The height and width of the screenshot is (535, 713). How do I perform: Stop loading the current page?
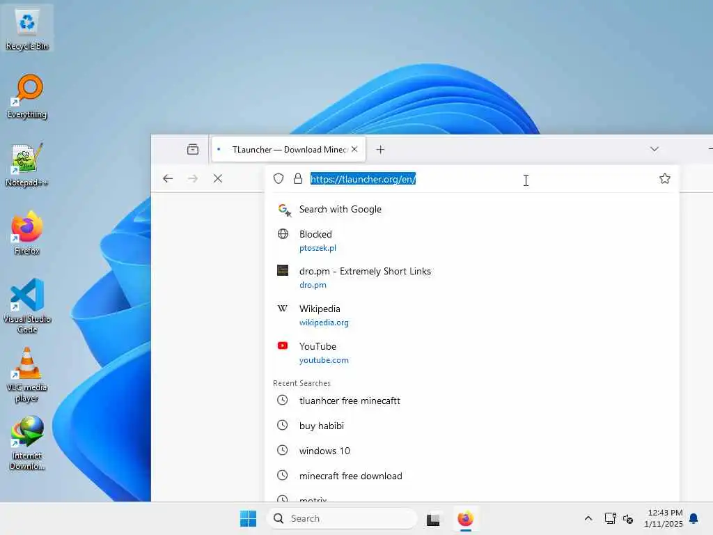pyautogui.click(x=218, y=178)
